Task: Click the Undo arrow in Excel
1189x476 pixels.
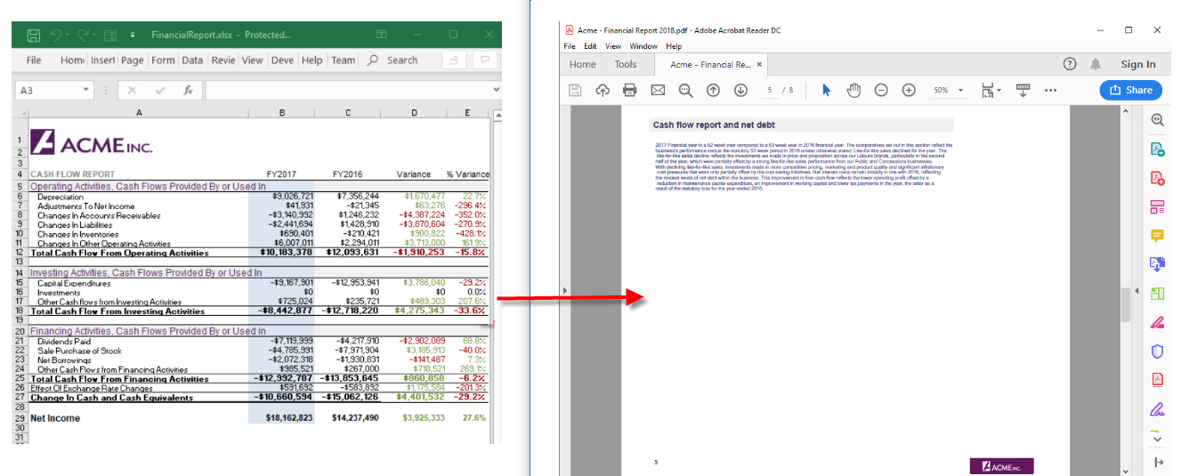Action: click(57, 36)
